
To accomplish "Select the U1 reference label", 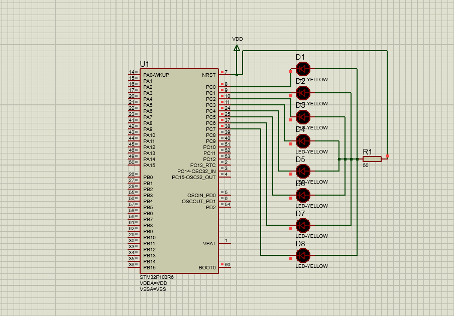I will pyautogui.click(x=145, y=64).
